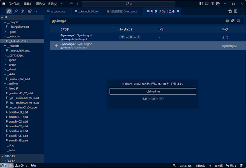Click the ctrl+alt+n keybinding input box

pos(153,91)
